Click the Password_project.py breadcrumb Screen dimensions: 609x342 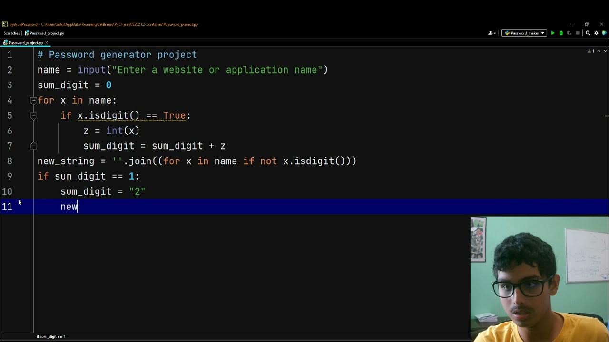point(44,33)
